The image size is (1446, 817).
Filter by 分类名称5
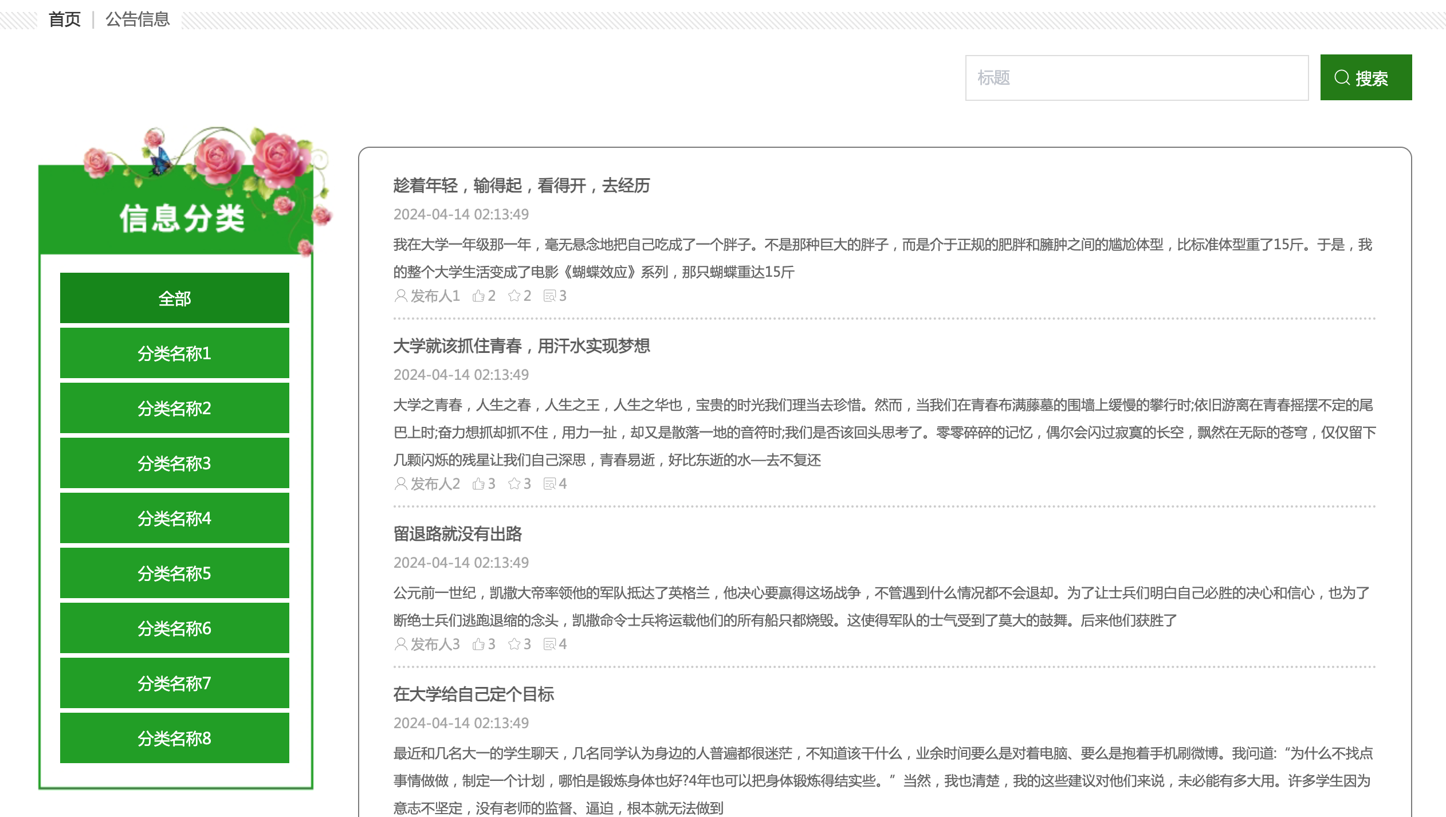click(x=175, y=573)
